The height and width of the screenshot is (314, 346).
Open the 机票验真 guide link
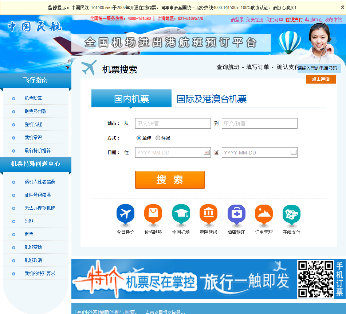pos(33,98)
